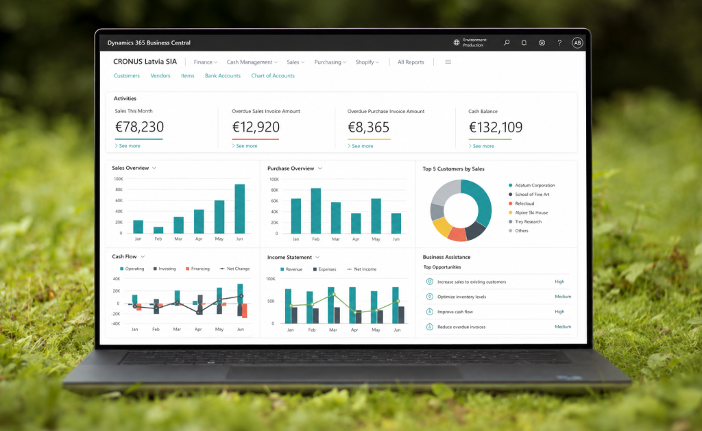Open the hamburger more-options menu icon
This screenshot has height=431, width=702.
point(448,62)
